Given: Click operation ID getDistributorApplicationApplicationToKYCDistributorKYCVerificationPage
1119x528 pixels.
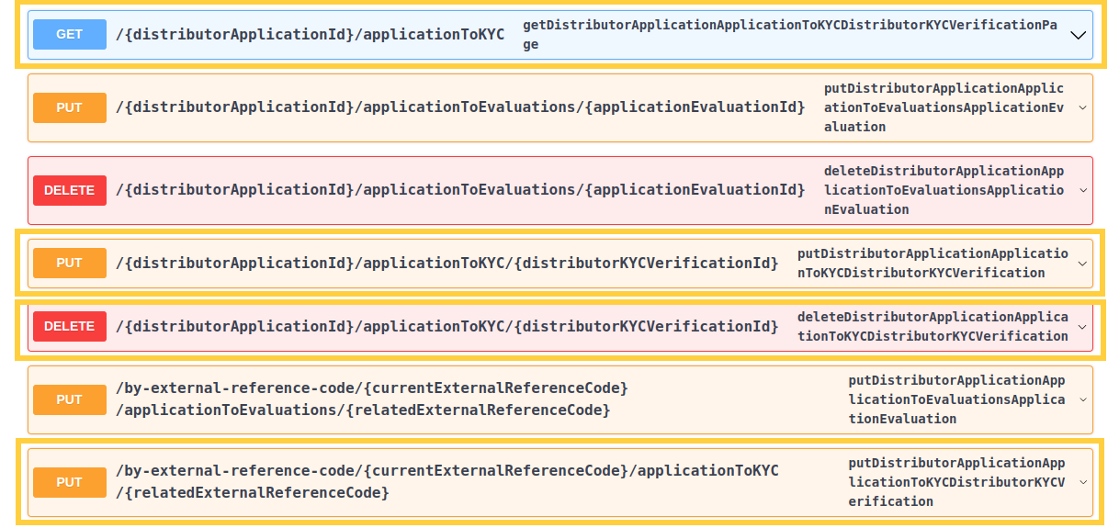Looking at the screenshot, I should (790, 34).
